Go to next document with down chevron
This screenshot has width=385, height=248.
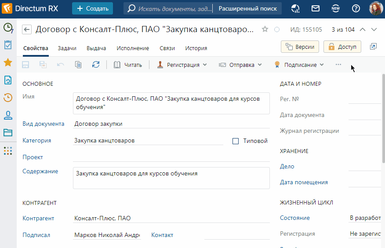pos(374,29)
